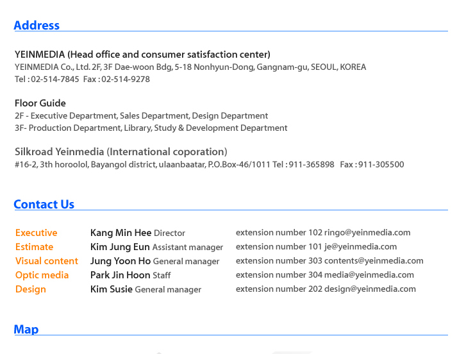This screenshot has width=466, height=354.
Task: Click the name Kim Susie
Action: tap(112, 289)
